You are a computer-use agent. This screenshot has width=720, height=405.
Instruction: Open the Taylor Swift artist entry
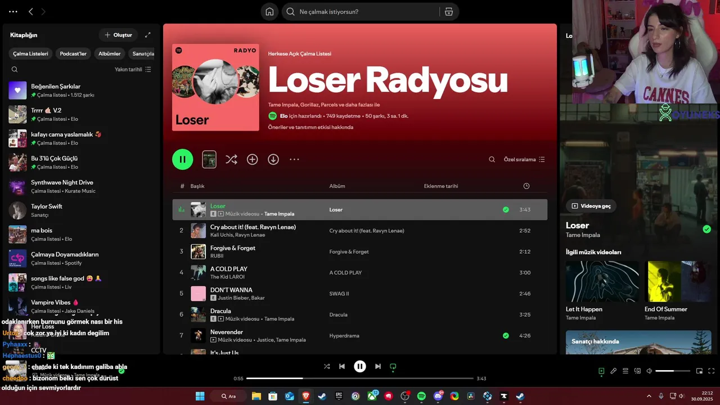coord(82,210)
